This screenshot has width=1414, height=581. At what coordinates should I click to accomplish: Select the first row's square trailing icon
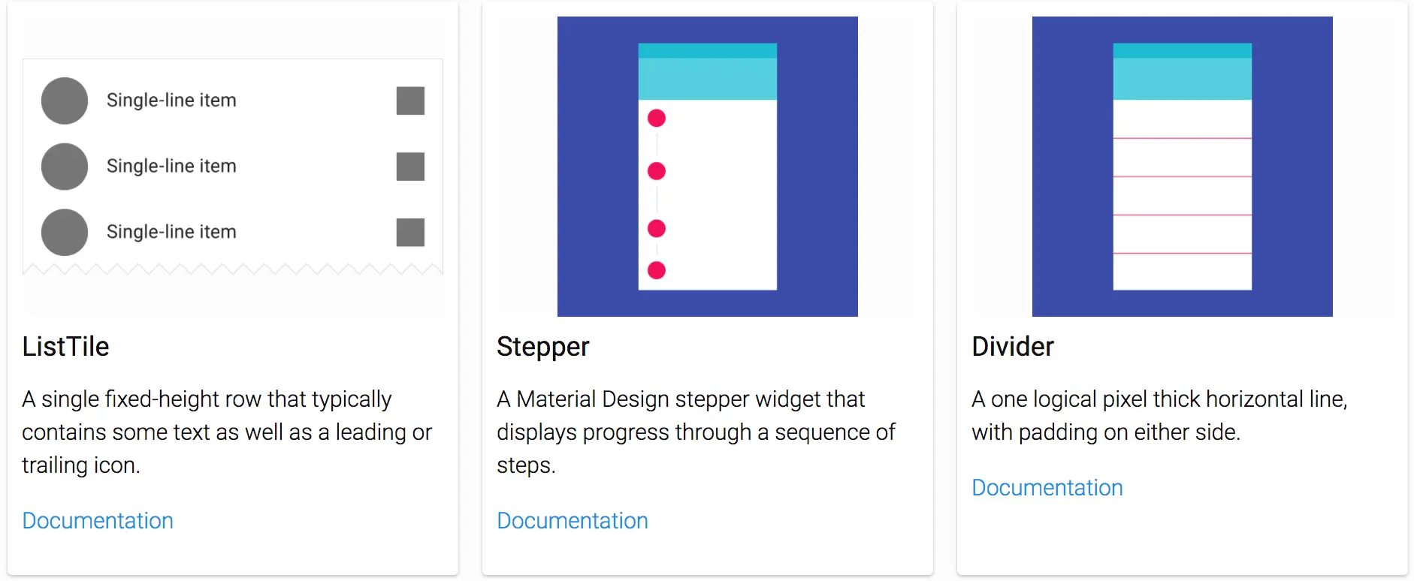tap(410, 101)
